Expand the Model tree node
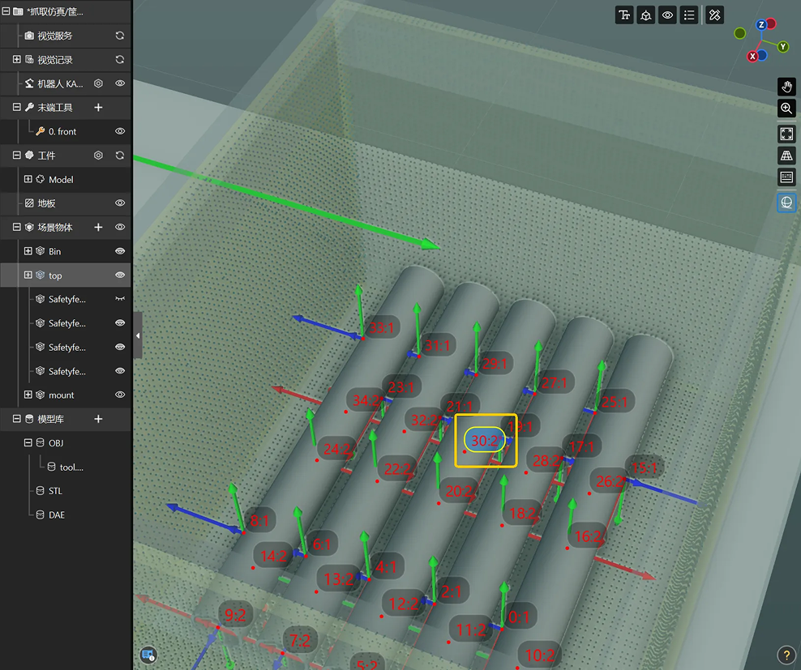 point(28,179)
